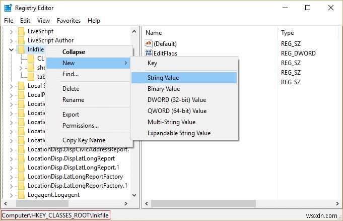Click the EditFlags DWORD value icon
This screenshot has width=343, height=221.
(x=149, y=53)
